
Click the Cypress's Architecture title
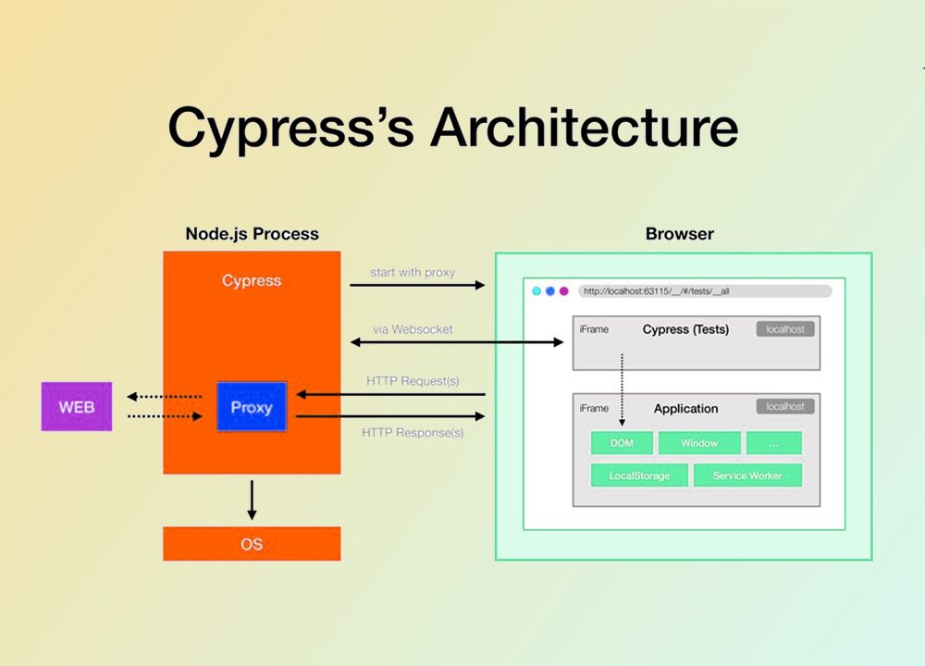tap(453, 128)
